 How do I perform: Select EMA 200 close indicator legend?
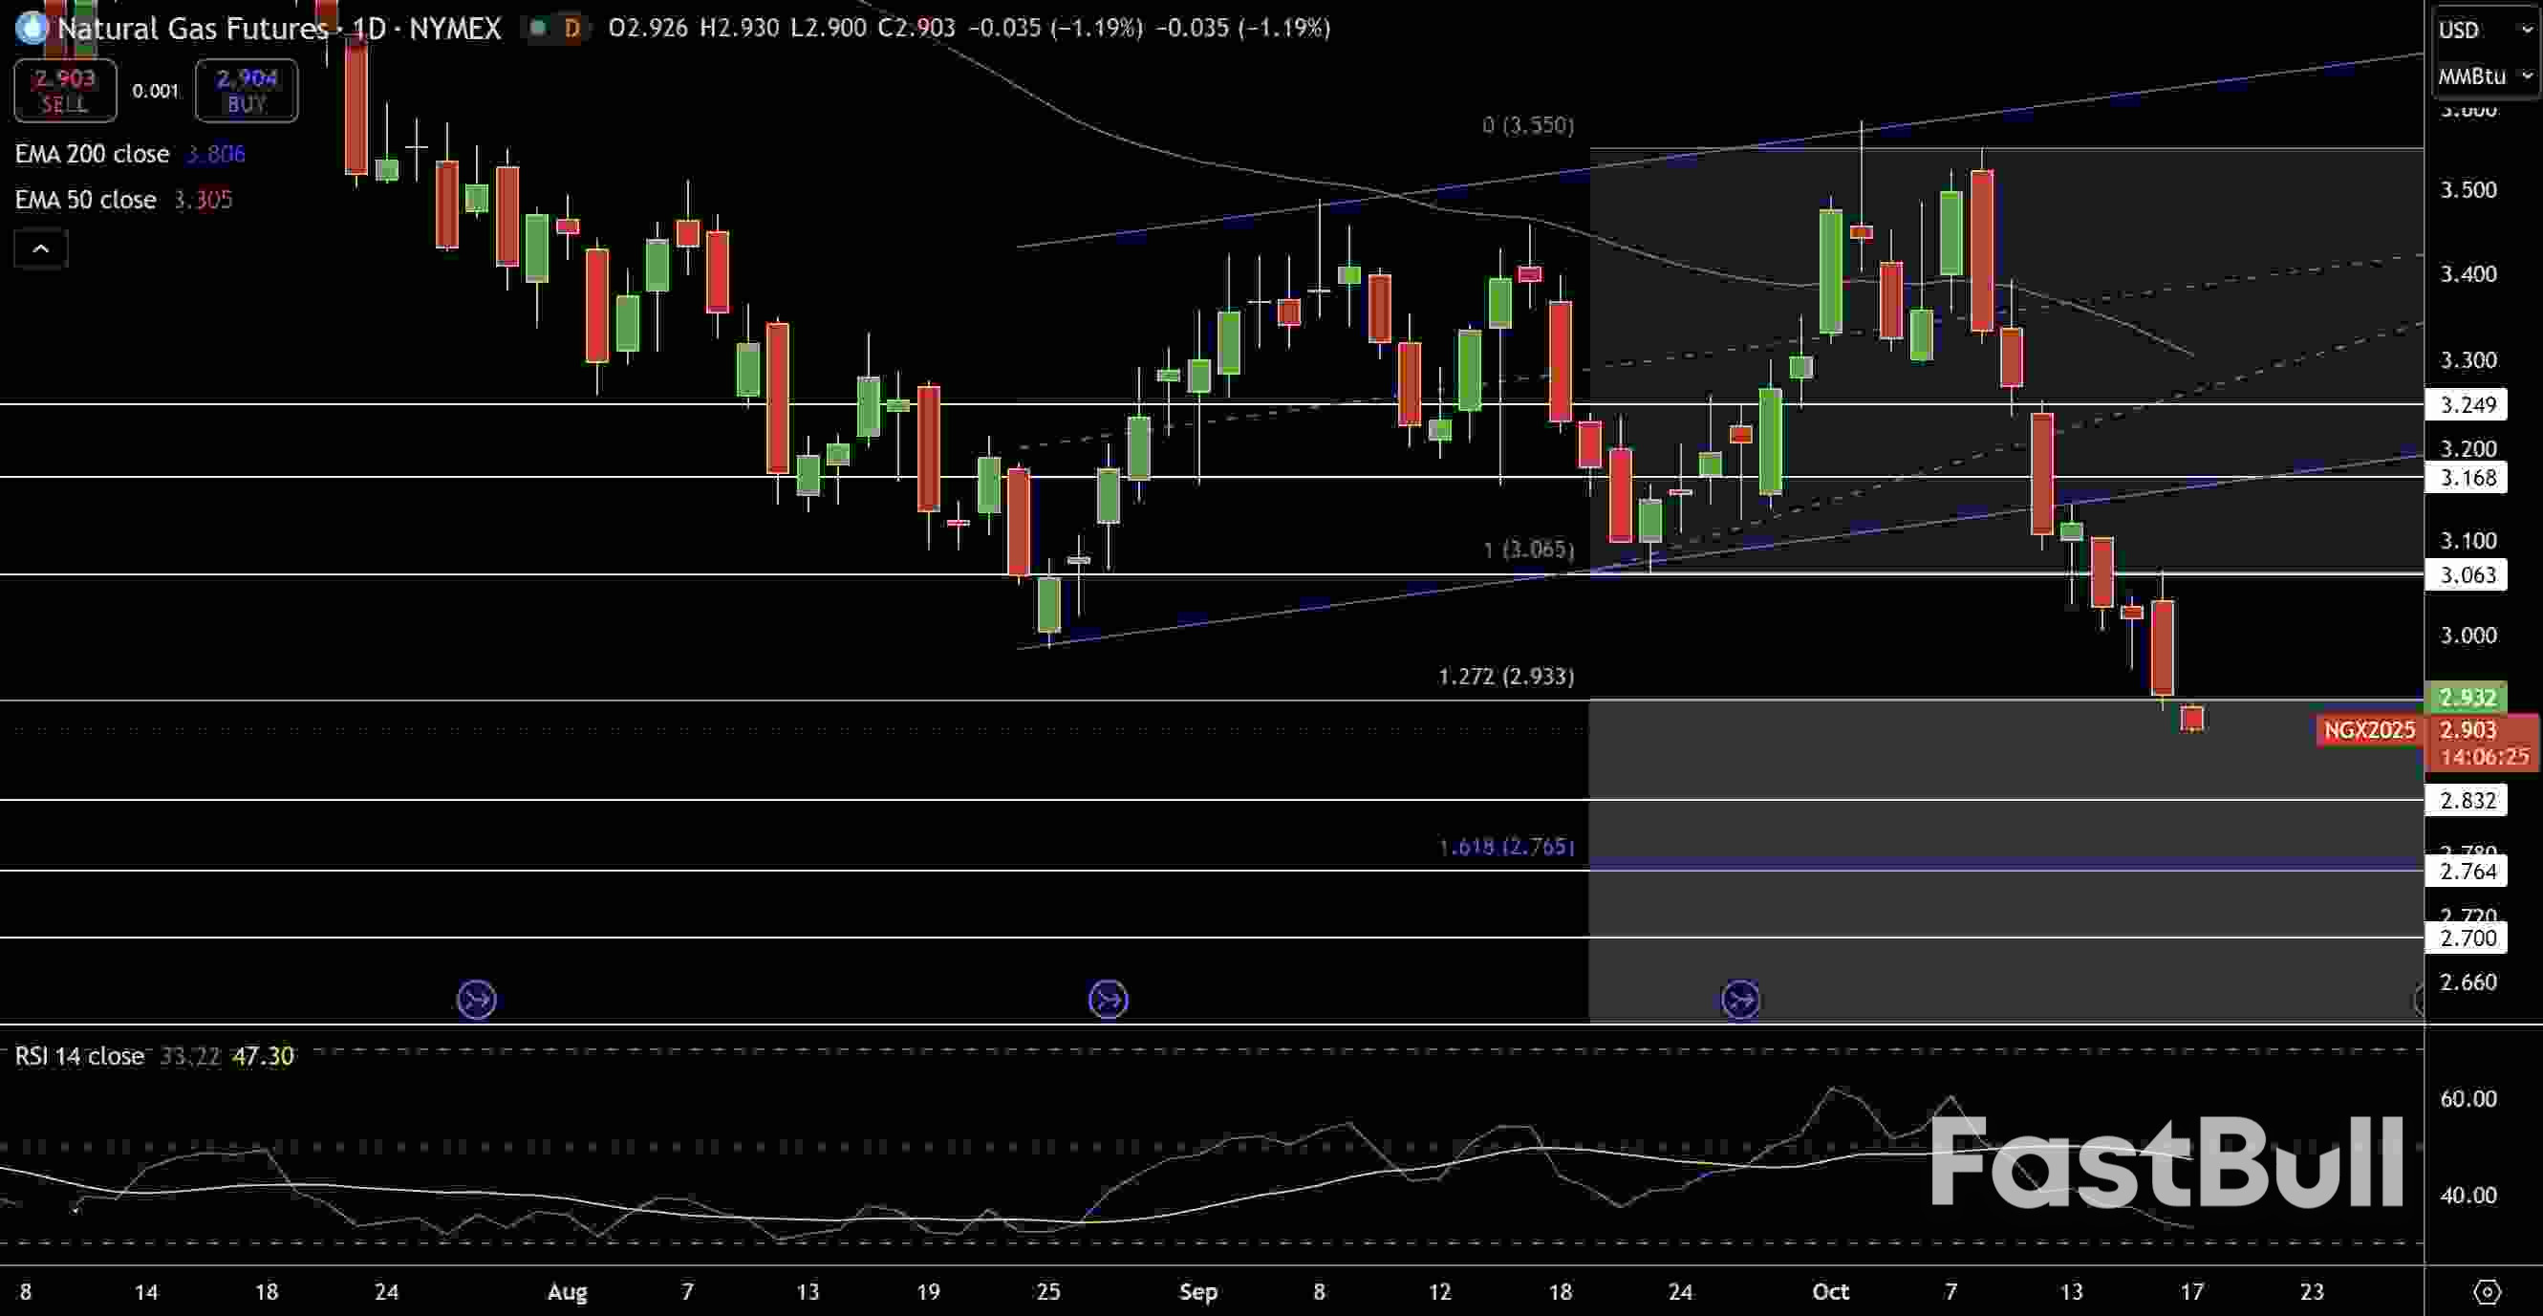[92, 154]
